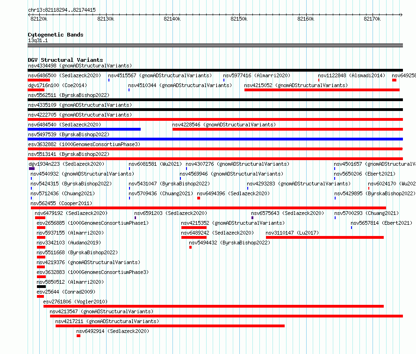This screenshot has width=416, height=354.
Task: Click the DGV Structural Variants heading
Action: [x=65, y=60]
